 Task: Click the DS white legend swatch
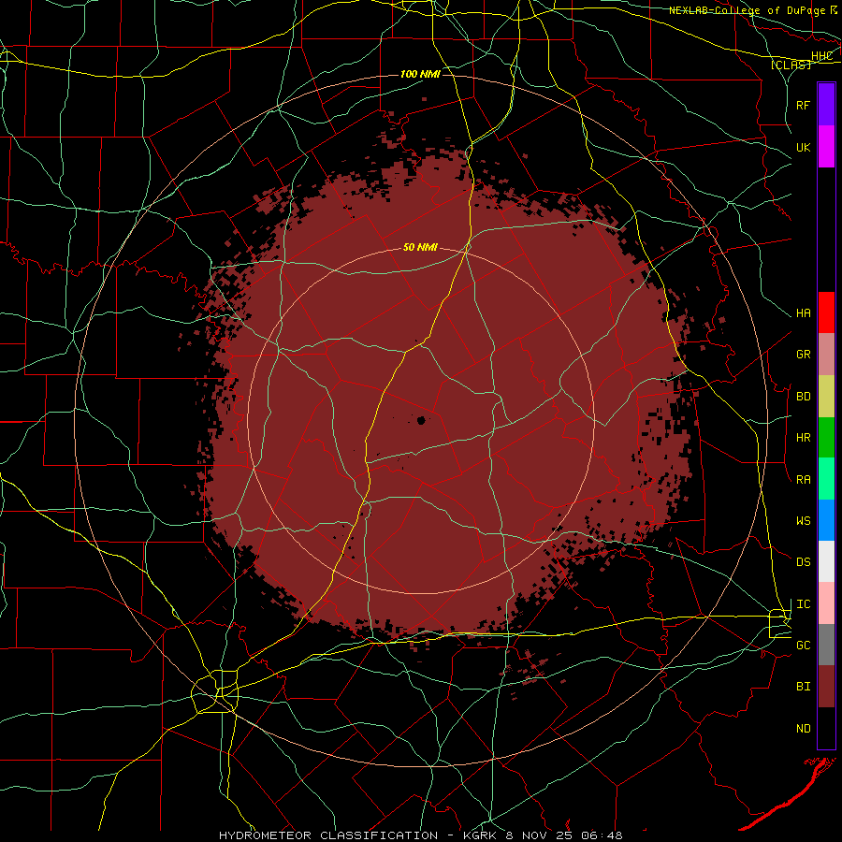point(826,561)
